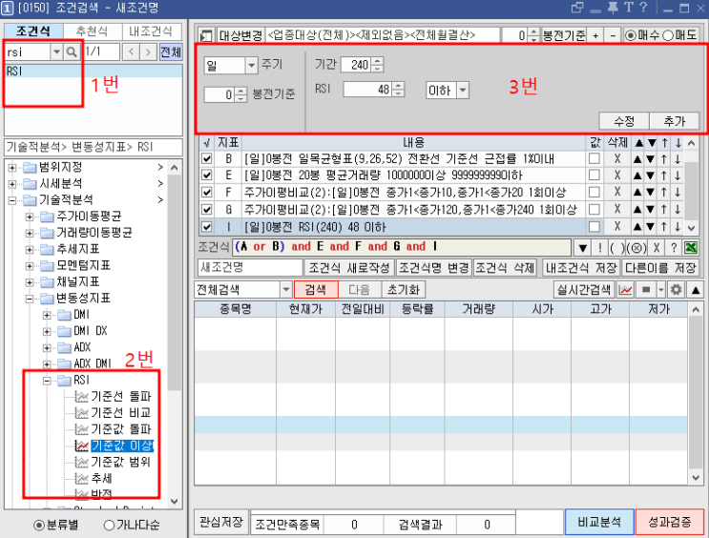Screen dimensions: 709x538
Task: Uncheck condition F checkbox
Action: [207, 193]
